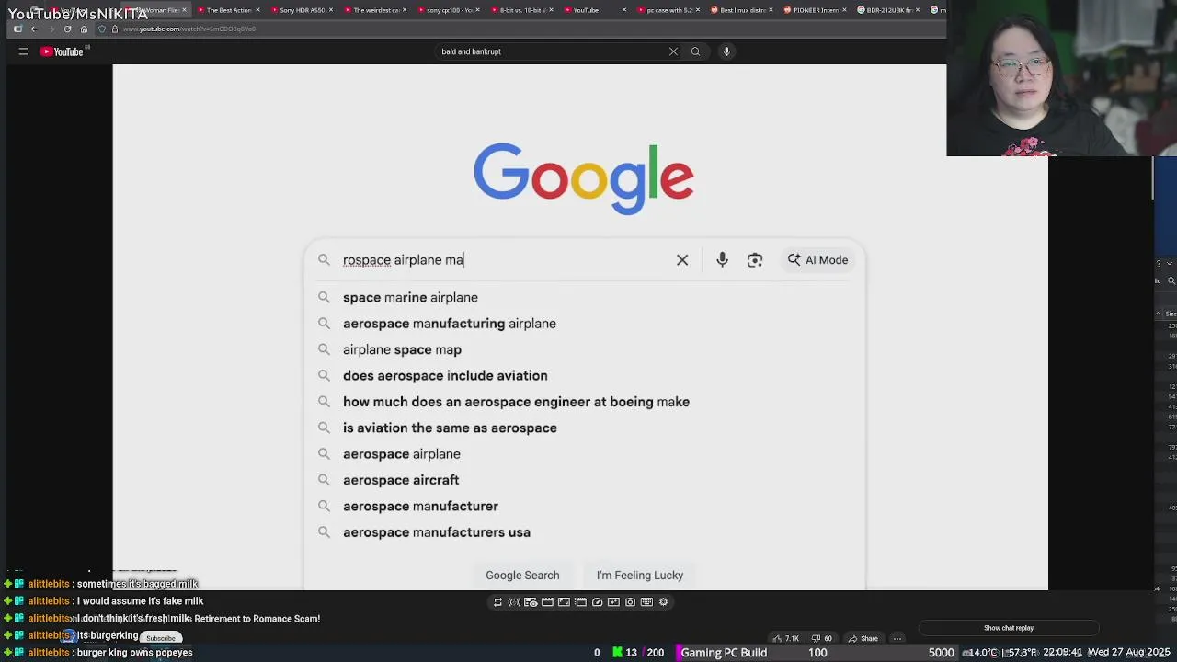The width and height of the screenshot is (1177, 662).
Task: Click the Google Search button
Action: [x=522, y=575]
